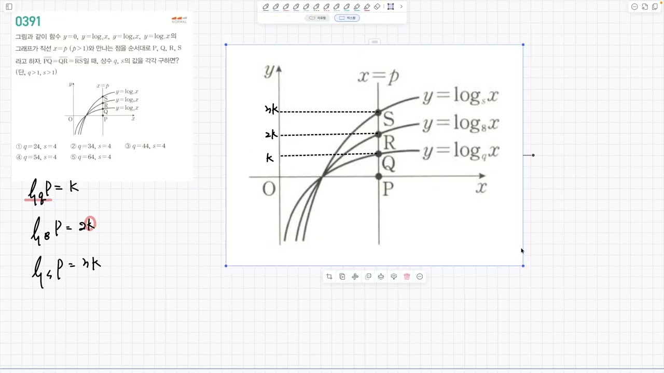Select the green pen tool
This screenshot has height=373, width=664.
pos(306,7)
